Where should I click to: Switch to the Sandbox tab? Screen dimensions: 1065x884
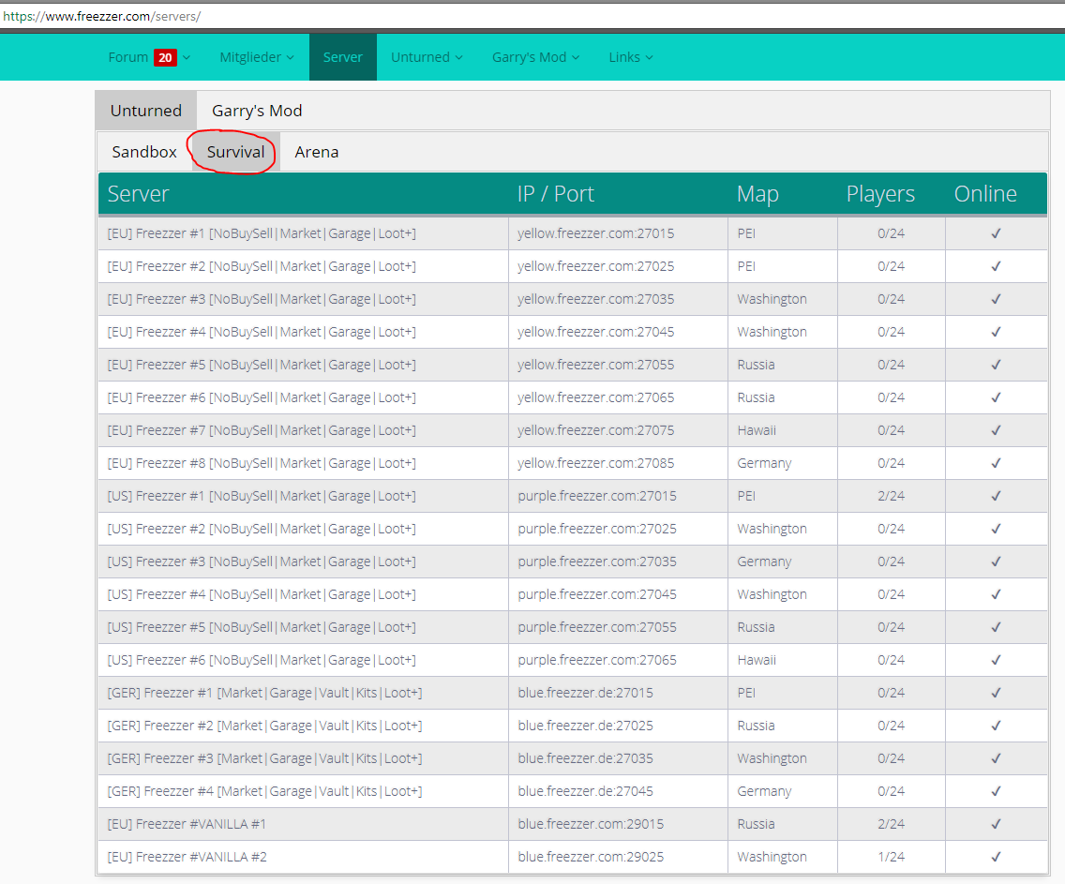point(144,152)
